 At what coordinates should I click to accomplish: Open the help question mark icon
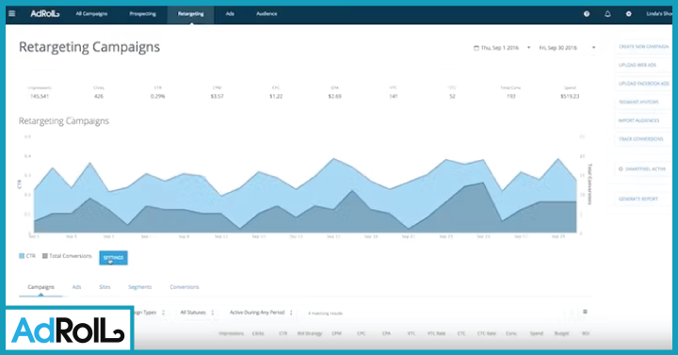[587, 14]
